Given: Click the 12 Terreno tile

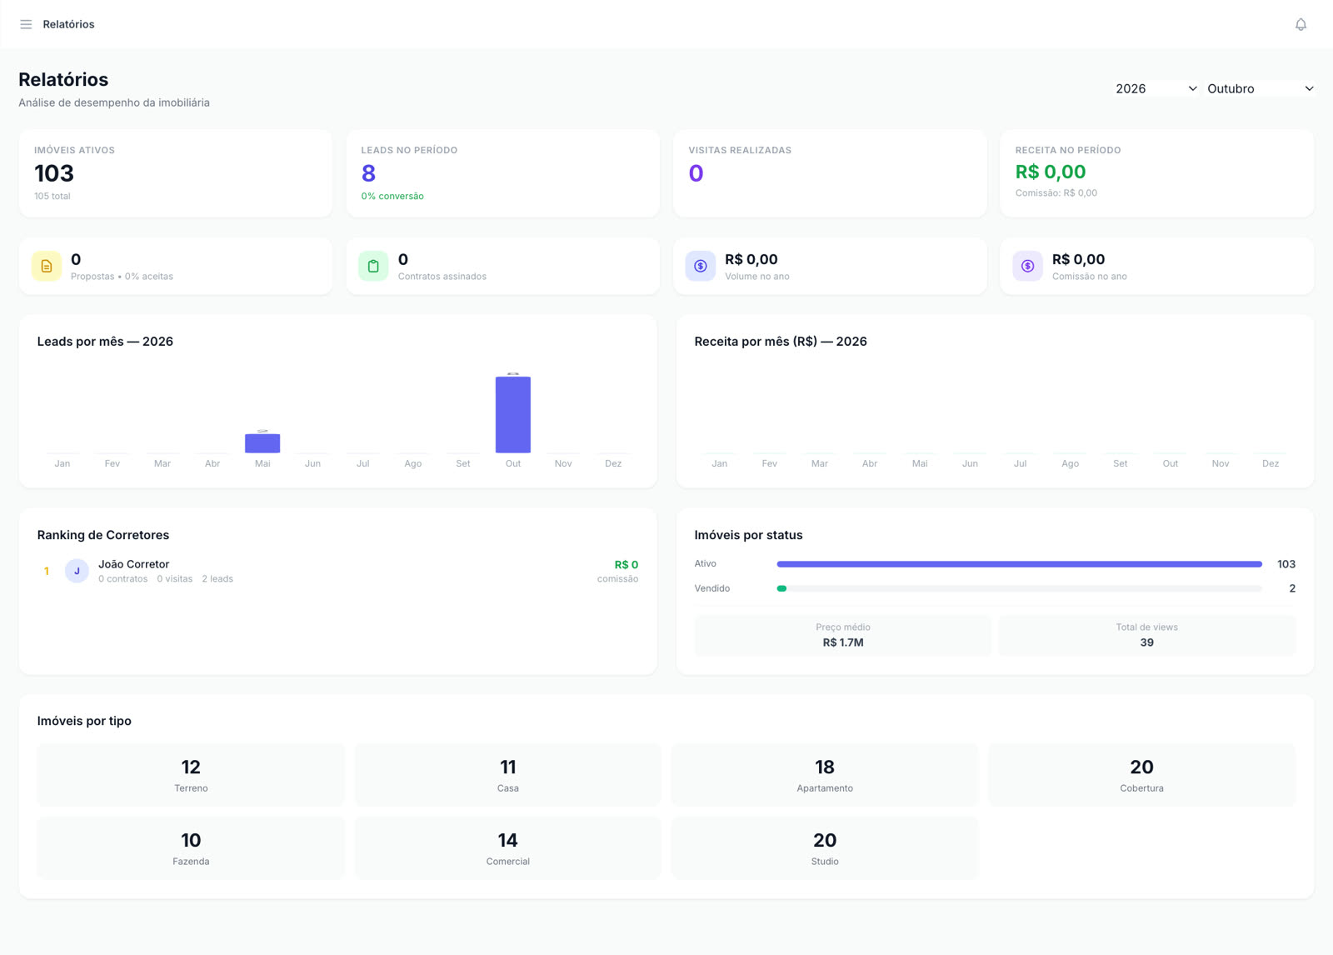Looking at the screenshot, I should click(x=191, y=775).
